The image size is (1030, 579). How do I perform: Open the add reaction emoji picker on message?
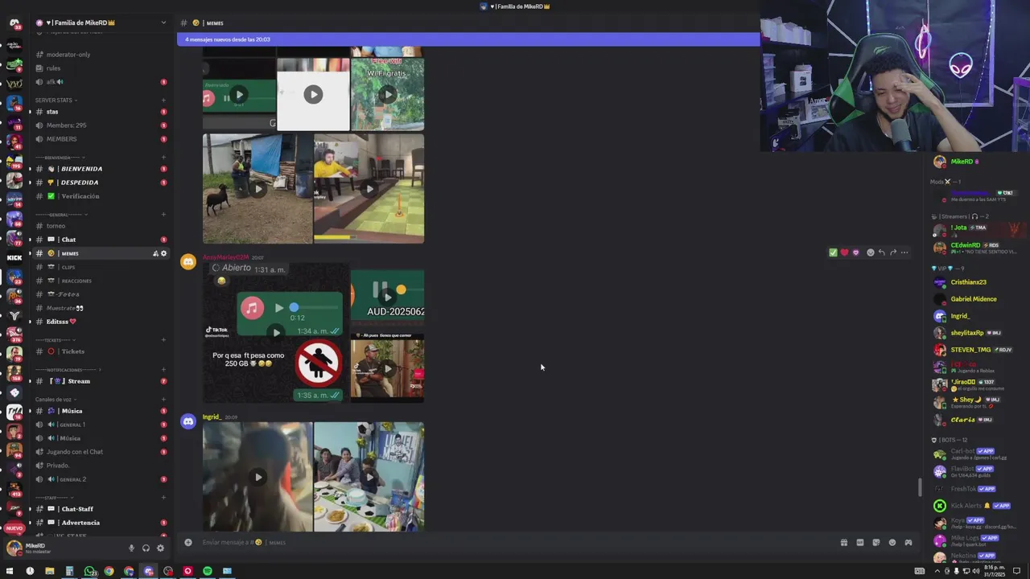click(870, 253)
